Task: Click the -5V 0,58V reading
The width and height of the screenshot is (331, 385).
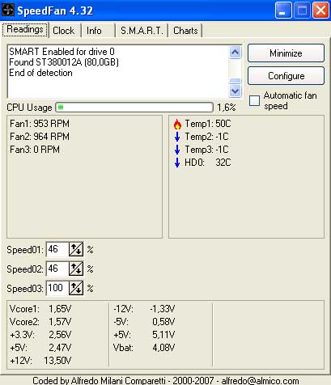Action: click(x=144, y=322)
